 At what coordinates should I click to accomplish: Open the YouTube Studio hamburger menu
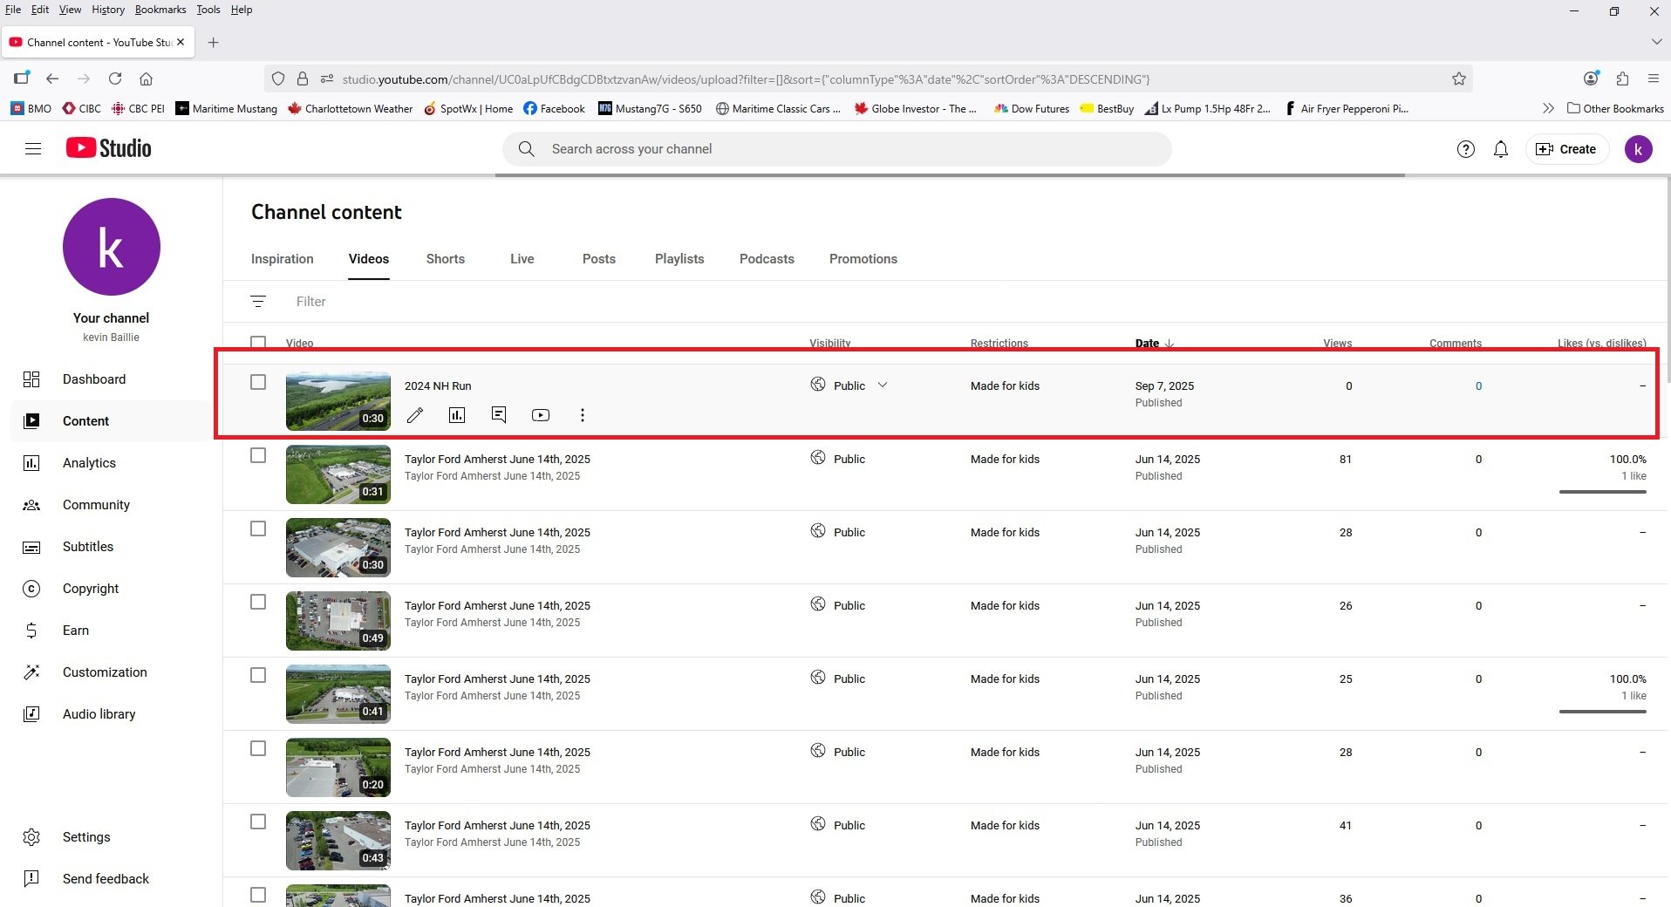(33, 149)
